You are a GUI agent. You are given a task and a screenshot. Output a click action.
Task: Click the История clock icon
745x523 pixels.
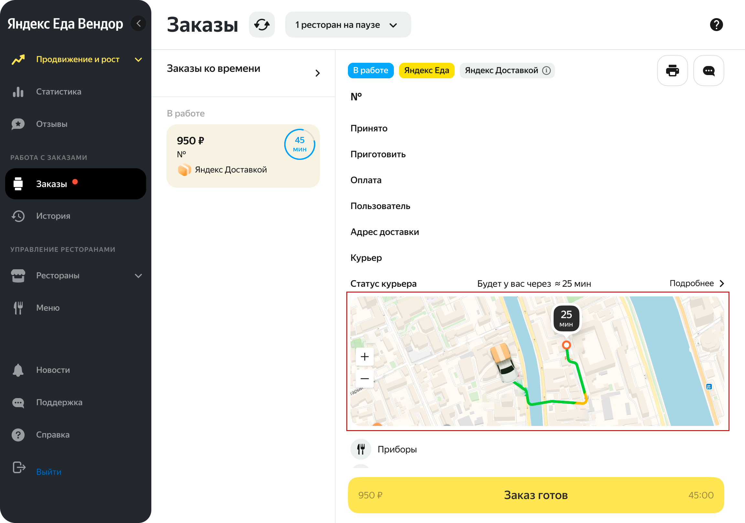pos(18,216)
